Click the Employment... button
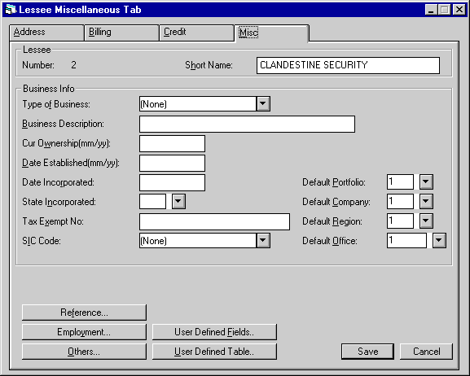This screenshot has height=376, width=470. (84, 332)
